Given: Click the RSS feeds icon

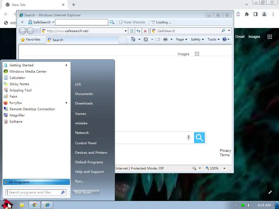Looking at the screenshot, I should (146, 39).
